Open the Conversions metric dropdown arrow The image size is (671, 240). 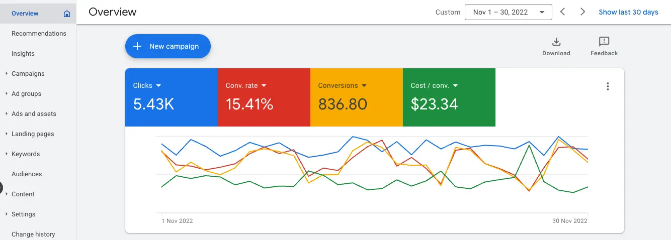click(x=364, y=86)
